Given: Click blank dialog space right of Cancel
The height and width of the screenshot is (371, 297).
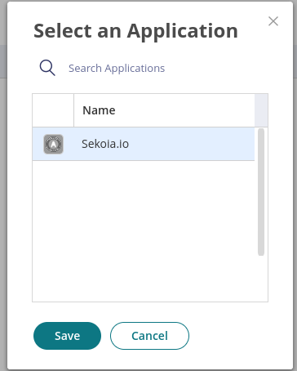Looking at the screenshot, I should 241,336.
